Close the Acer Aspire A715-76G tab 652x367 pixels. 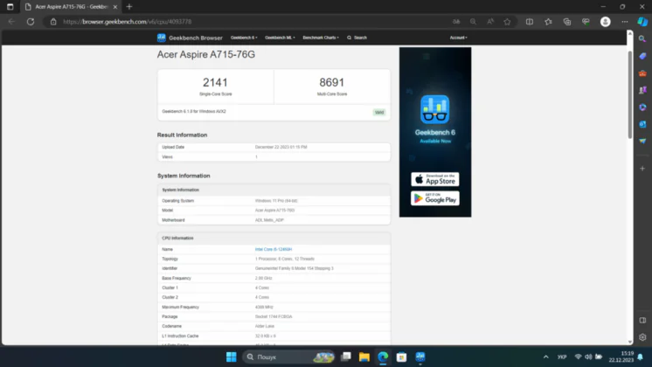115,7
